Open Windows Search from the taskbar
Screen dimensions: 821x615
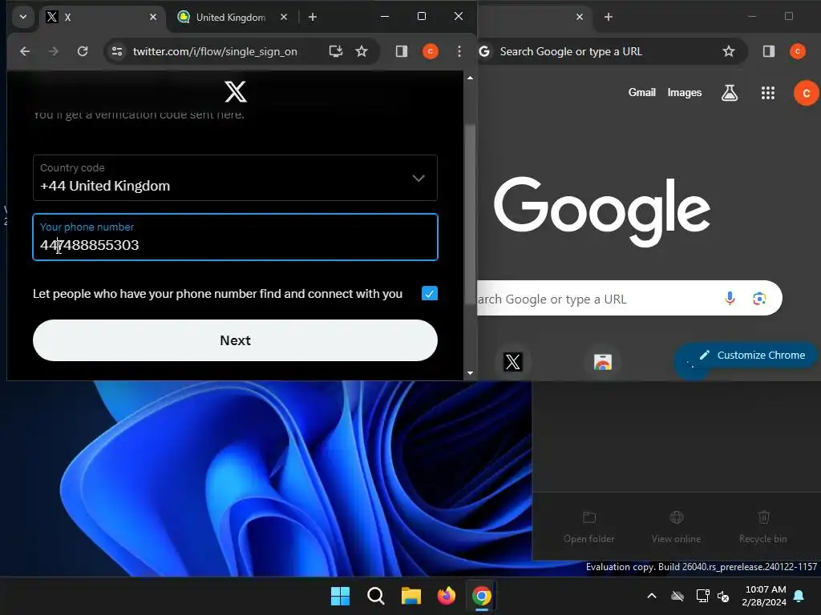tap(376, 596)
